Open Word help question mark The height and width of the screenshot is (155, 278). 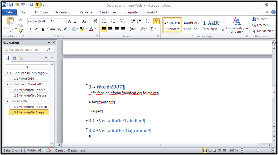[273, 12]
